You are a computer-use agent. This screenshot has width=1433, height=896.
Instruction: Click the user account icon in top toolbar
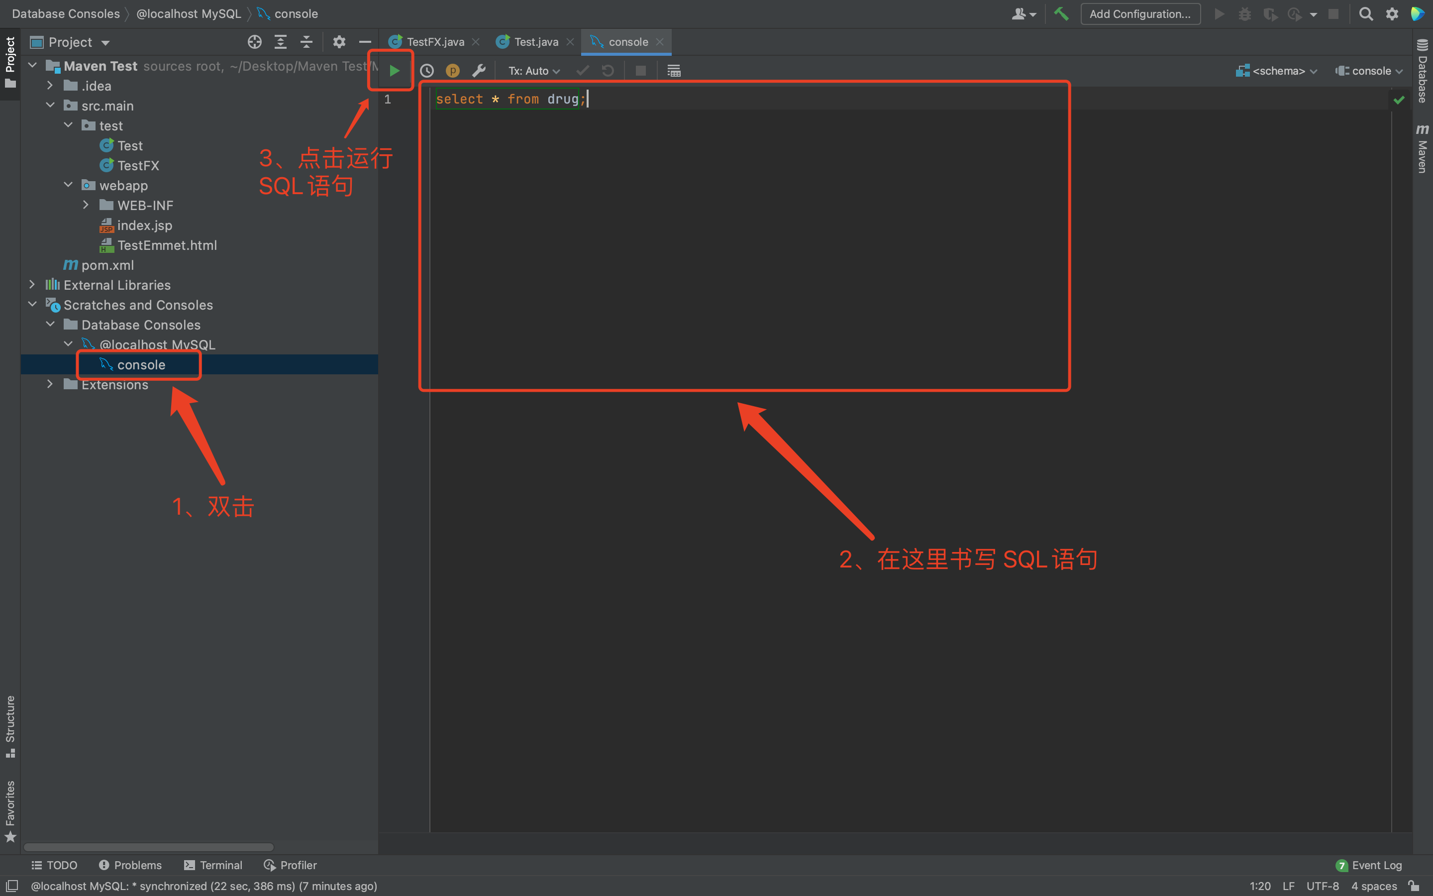click(1023, 13)
